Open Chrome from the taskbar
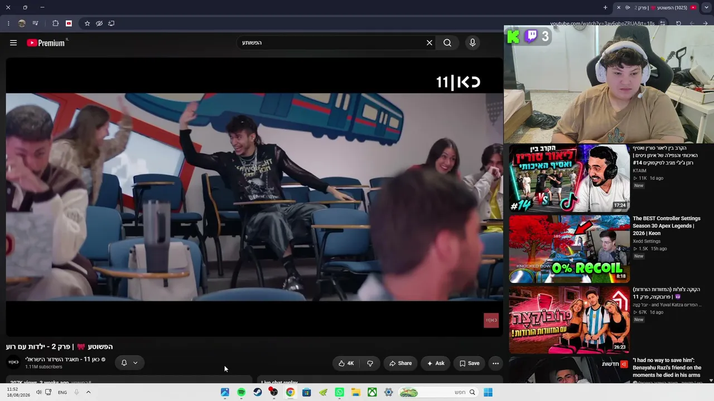This screenshot has width=714, height=401. pos(290,392)
